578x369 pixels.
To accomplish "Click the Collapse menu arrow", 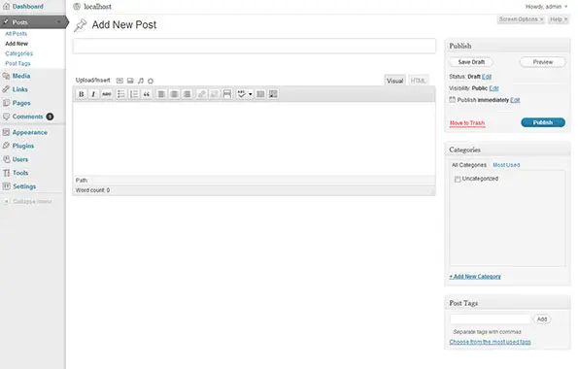I will 6,201.
